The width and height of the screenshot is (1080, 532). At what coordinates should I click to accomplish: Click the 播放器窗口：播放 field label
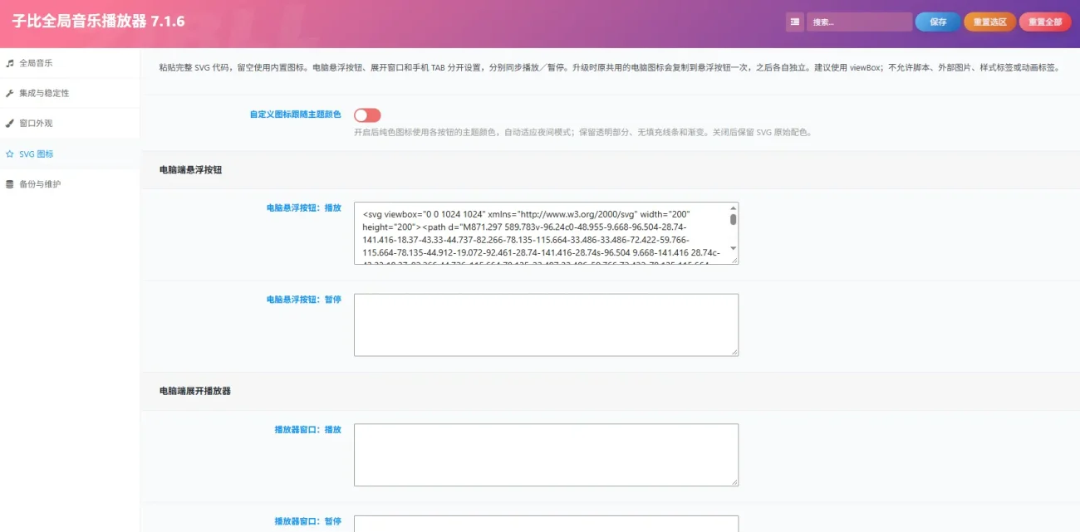pyautogui.click(x=307, y=429)
